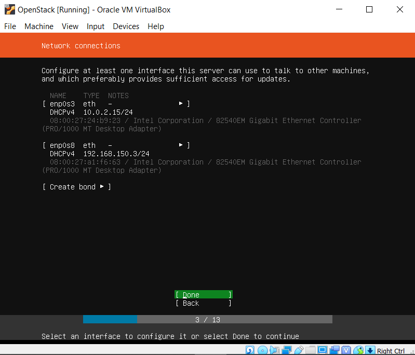Open the shared folders status icon

click(311, 350)
